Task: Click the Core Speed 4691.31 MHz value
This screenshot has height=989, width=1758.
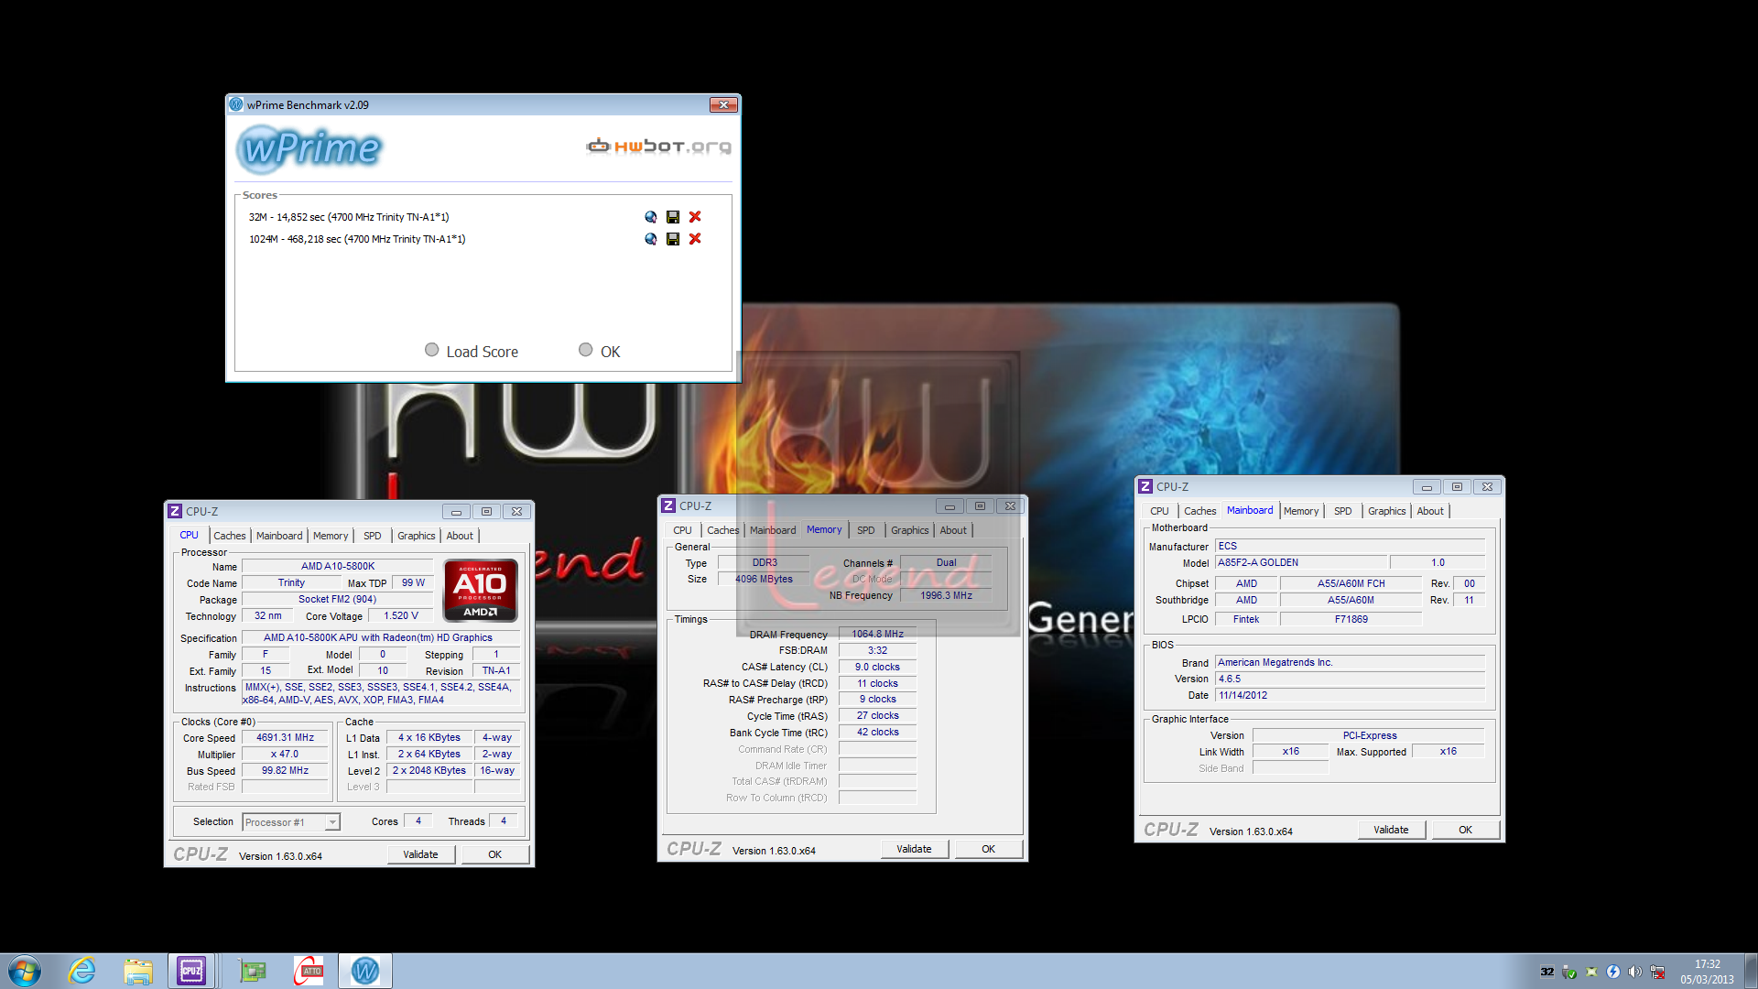Action: coord(285,738)
